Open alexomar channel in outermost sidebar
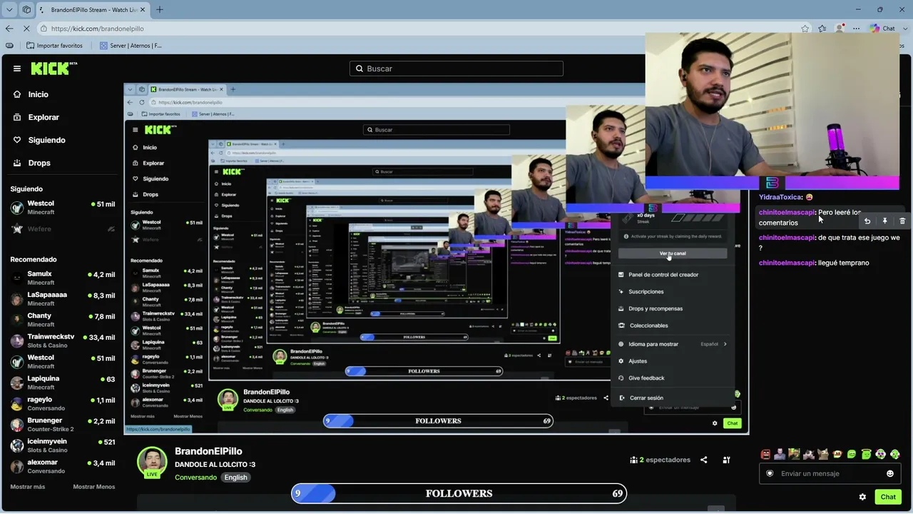Screen dimensions: 913x514 click(x=63, y=466)
